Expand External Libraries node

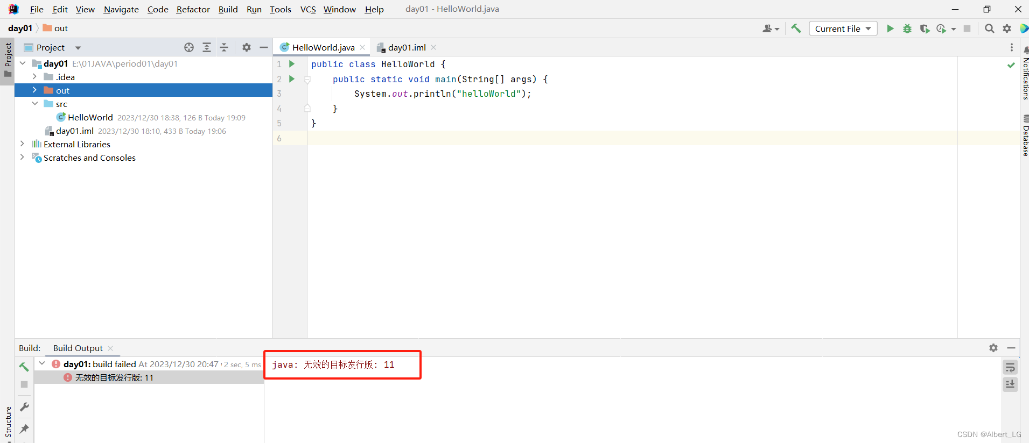(x=22, y=144)
